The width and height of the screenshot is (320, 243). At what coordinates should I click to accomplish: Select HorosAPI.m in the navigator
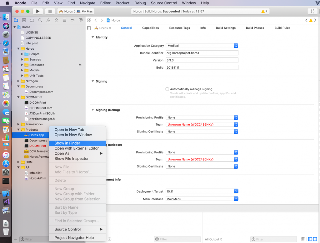(37, 178)
